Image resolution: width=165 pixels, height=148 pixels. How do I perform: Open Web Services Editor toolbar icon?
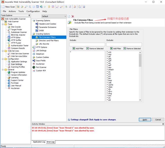pyautogui.click(x=62, y=7)
